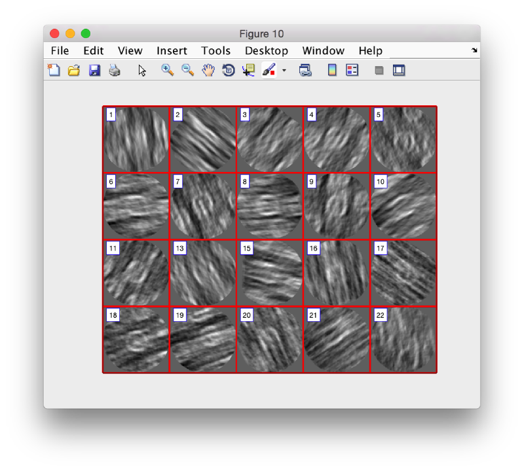Select the Zoom In magnifier tool
524x471 pixels.
coord(168,70)
